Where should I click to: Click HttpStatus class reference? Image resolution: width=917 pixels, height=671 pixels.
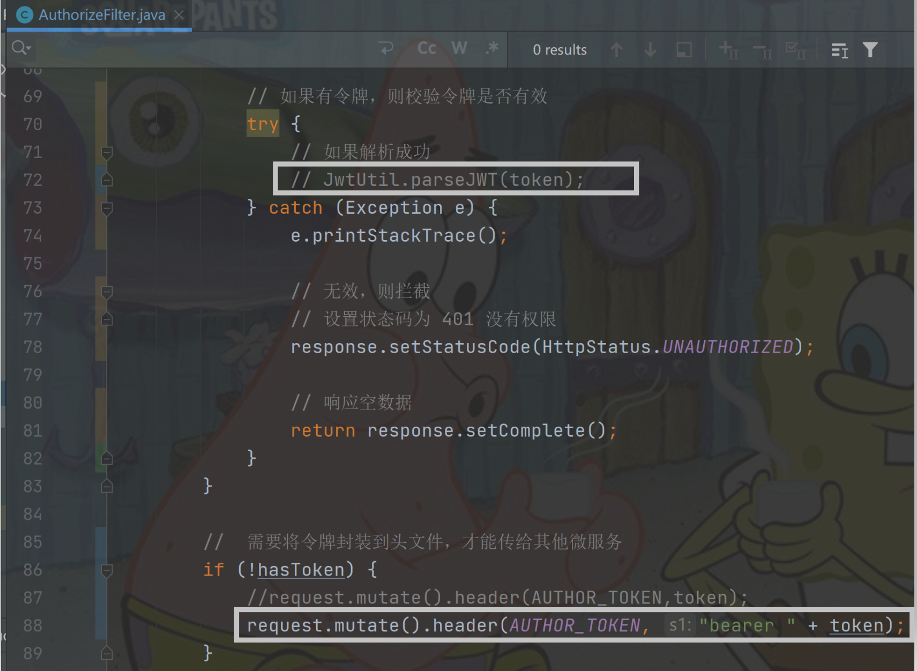[596, 347]
